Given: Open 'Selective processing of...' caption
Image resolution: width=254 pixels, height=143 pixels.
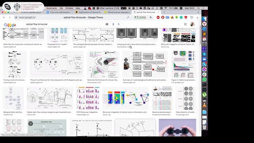Looking at the screenshot, I should point(162,112).
